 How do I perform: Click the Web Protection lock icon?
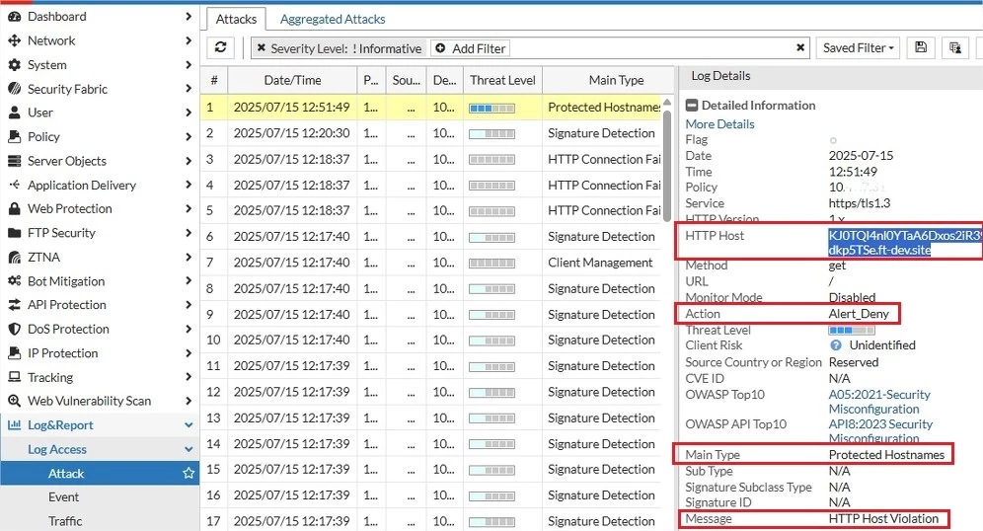pos(14,209)
